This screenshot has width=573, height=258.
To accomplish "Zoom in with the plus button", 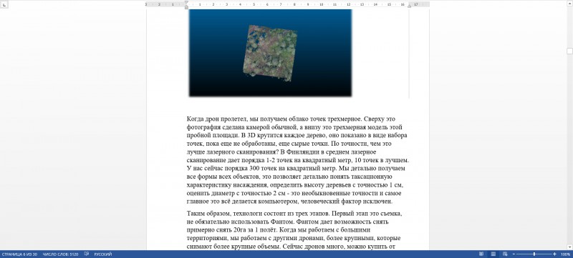I will [x=554, y=254].
